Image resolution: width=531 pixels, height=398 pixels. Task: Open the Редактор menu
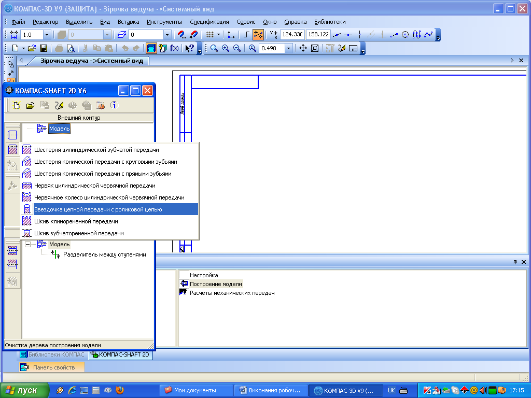click(46, 22)
